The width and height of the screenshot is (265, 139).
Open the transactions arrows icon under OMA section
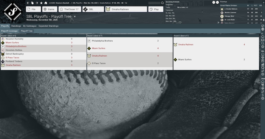pyautogui.click(x=263, y=92)
